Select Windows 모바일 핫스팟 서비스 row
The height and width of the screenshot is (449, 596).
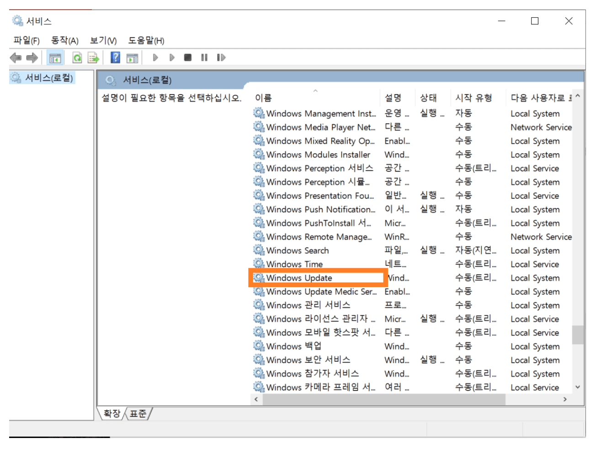tap(413, 332)
